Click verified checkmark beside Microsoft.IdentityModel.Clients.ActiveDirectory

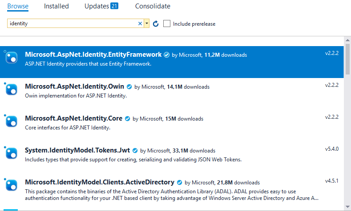(x=179, y=183)
